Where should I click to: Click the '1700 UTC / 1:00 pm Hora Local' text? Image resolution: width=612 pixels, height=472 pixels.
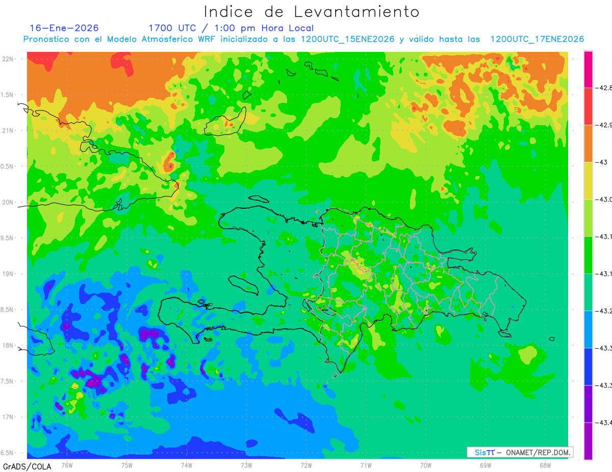coord(231,28)
